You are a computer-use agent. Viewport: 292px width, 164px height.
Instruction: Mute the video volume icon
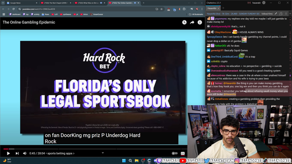(25, 154)
